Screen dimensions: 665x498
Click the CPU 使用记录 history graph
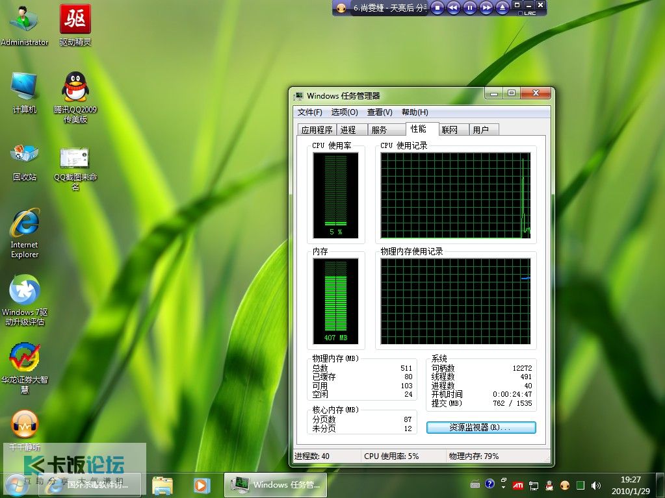pos(456,195)
